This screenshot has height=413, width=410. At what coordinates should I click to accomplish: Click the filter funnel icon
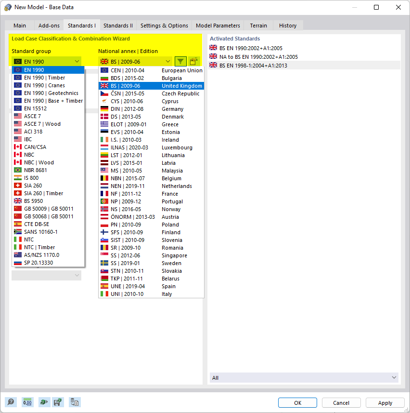click(180, 61)
